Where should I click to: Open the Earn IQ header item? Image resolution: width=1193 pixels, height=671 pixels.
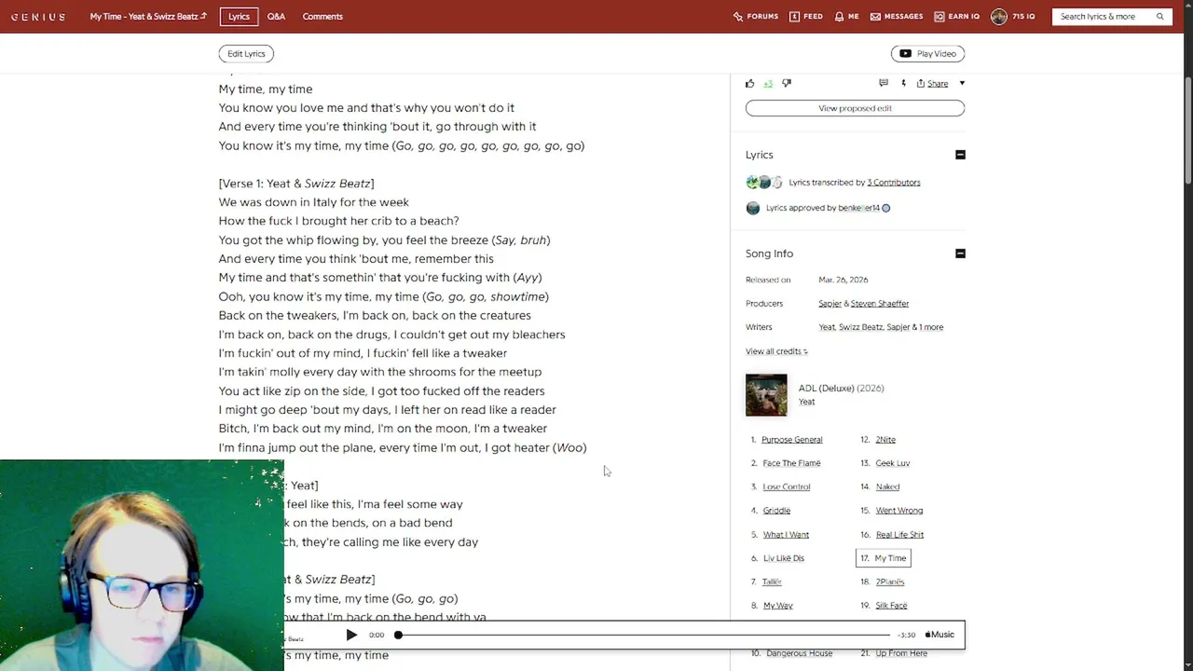click(x=957, y=17)
